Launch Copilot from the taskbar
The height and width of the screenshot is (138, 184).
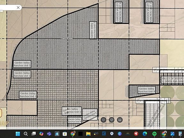pyautogui.click(x=41, y=134)
